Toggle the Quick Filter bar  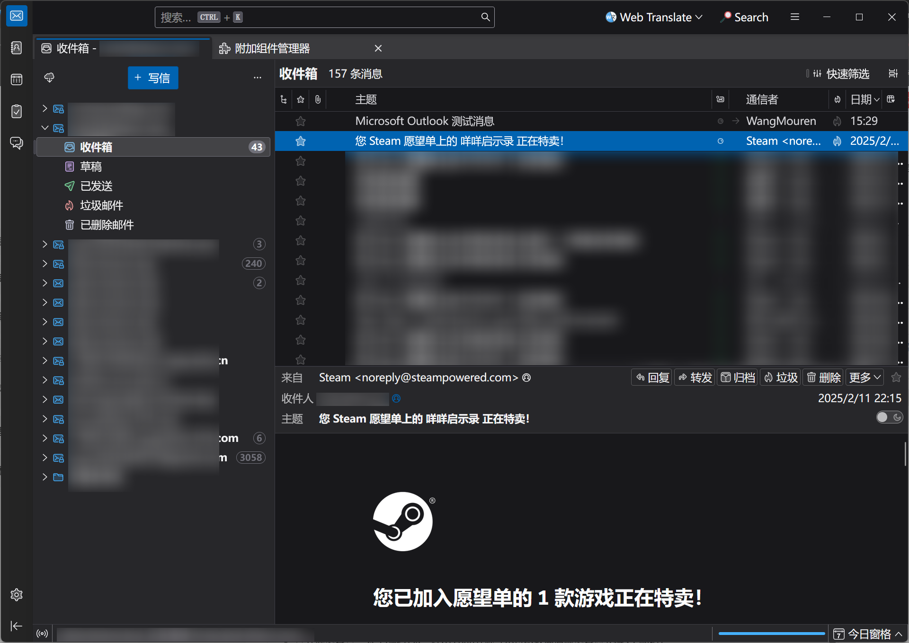pyautogui.click(x=841, y=74)
